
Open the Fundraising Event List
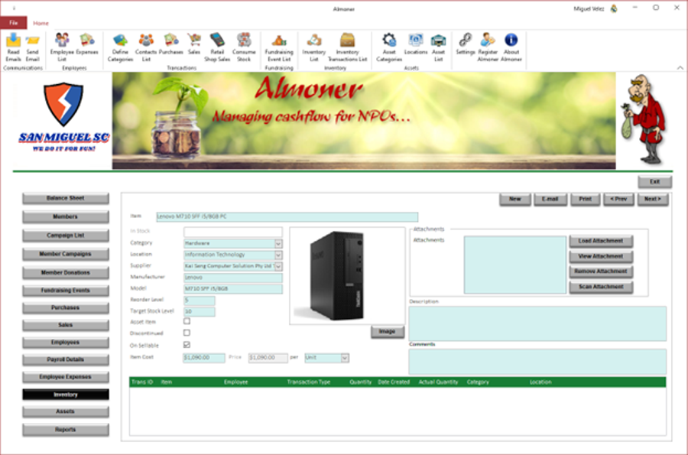279,47
